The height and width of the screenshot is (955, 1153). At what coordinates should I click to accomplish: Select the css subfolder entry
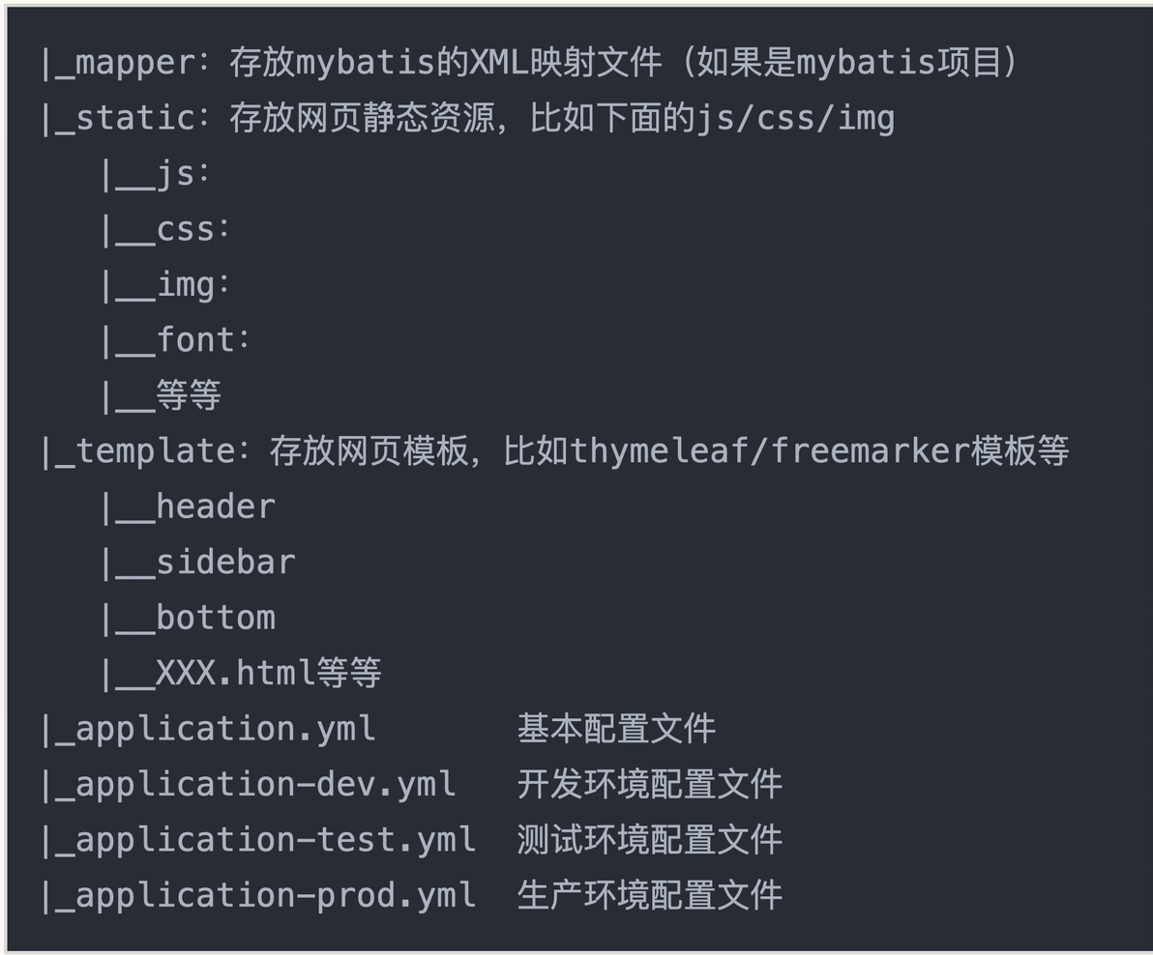[165, 230]
